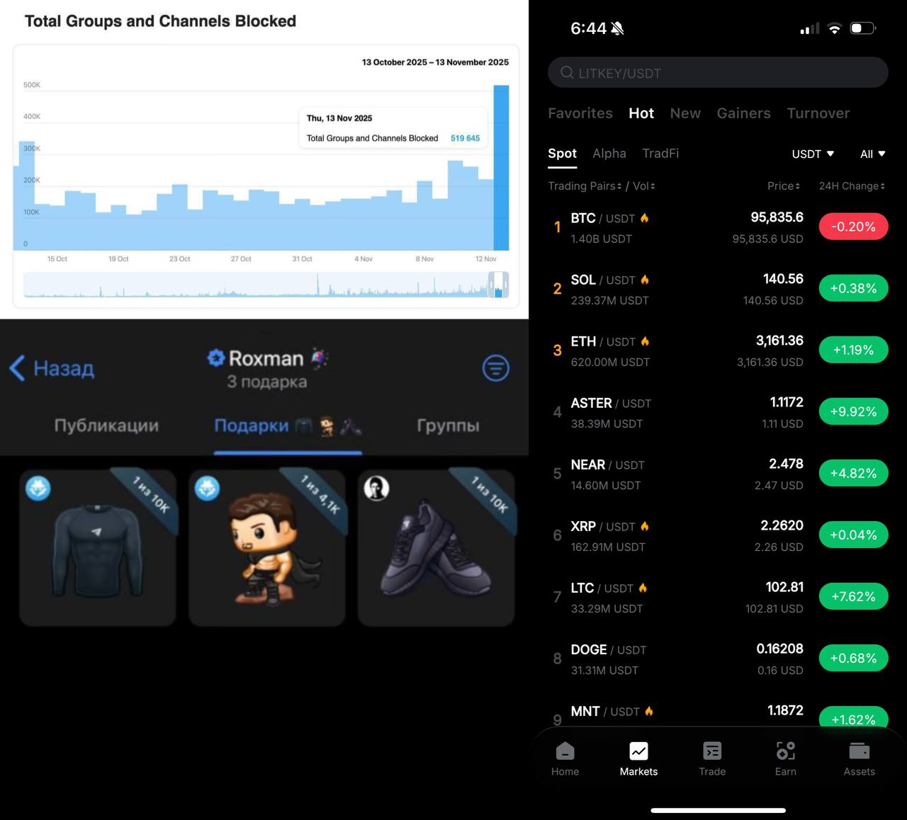The height and width of the screenshot is (820, 907).
Task: Switch to the Gainers tab
Action: point(743,113)
